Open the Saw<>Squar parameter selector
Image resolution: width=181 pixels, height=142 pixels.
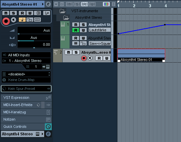click(x=100, y=43)
